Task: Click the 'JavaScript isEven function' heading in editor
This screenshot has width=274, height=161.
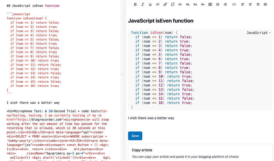Action: tap(161, 21)
